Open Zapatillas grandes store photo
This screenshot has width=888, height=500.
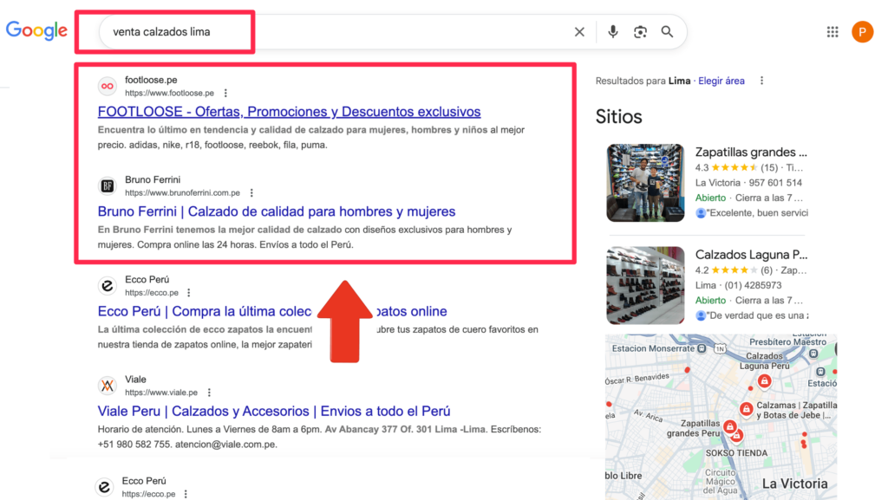[645, 183]
